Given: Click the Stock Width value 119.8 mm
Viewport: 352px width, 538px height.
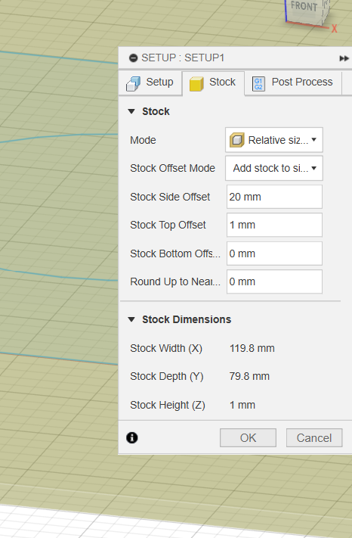Looking at the screenshot, I should [252, 348].
